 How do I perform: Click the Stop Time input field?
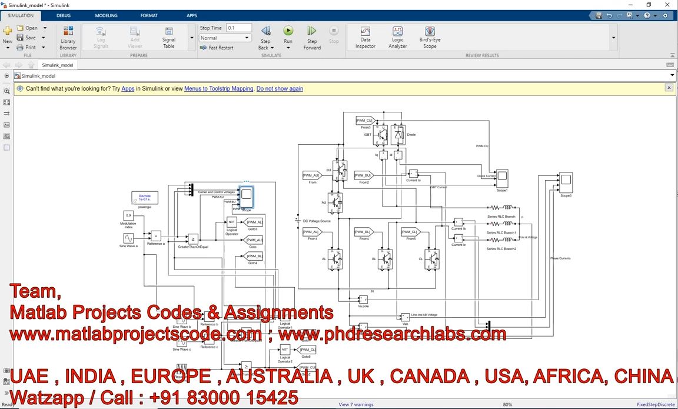pyautogui.click(x=239, y=28)
